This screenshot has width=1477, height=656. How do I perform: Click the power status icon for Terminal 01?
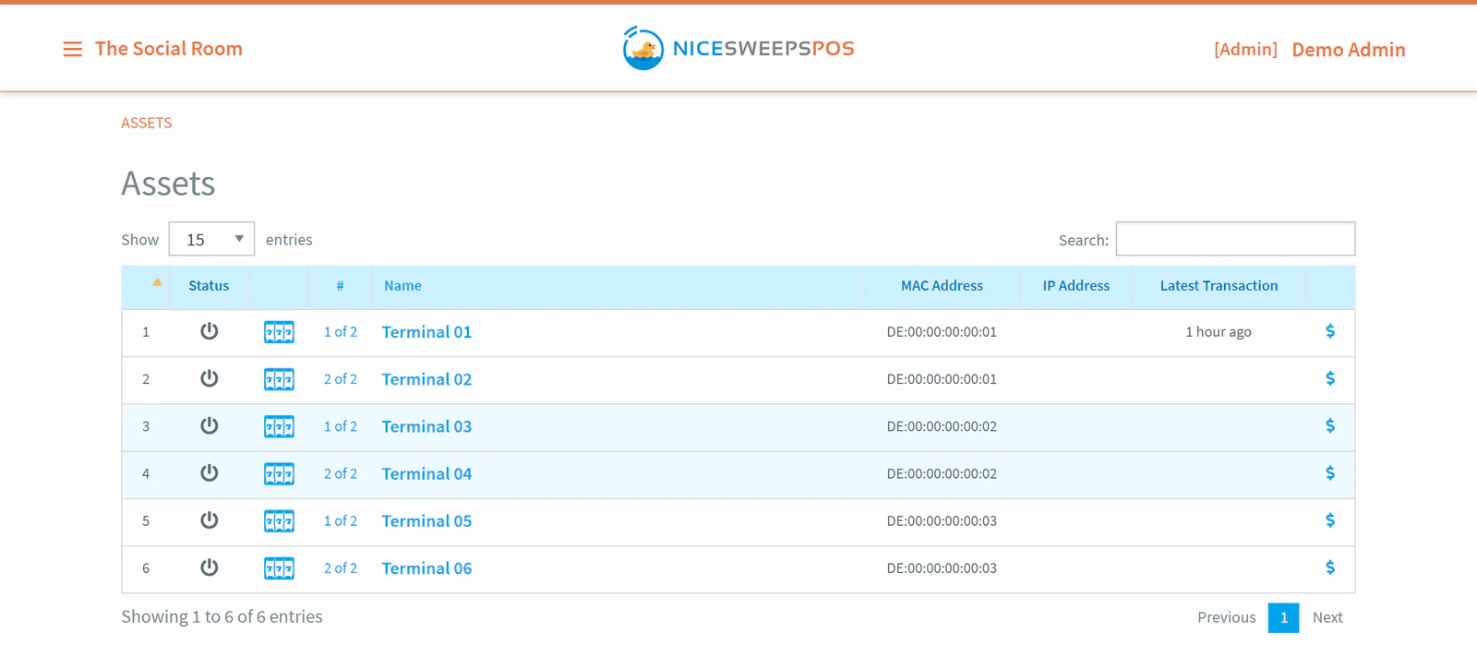click(x=210, y=331)
